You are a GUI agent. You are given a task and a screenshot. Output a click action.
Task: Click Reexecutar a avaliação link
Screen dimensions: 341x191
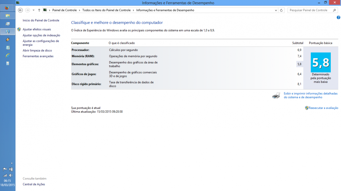[323, 108]
